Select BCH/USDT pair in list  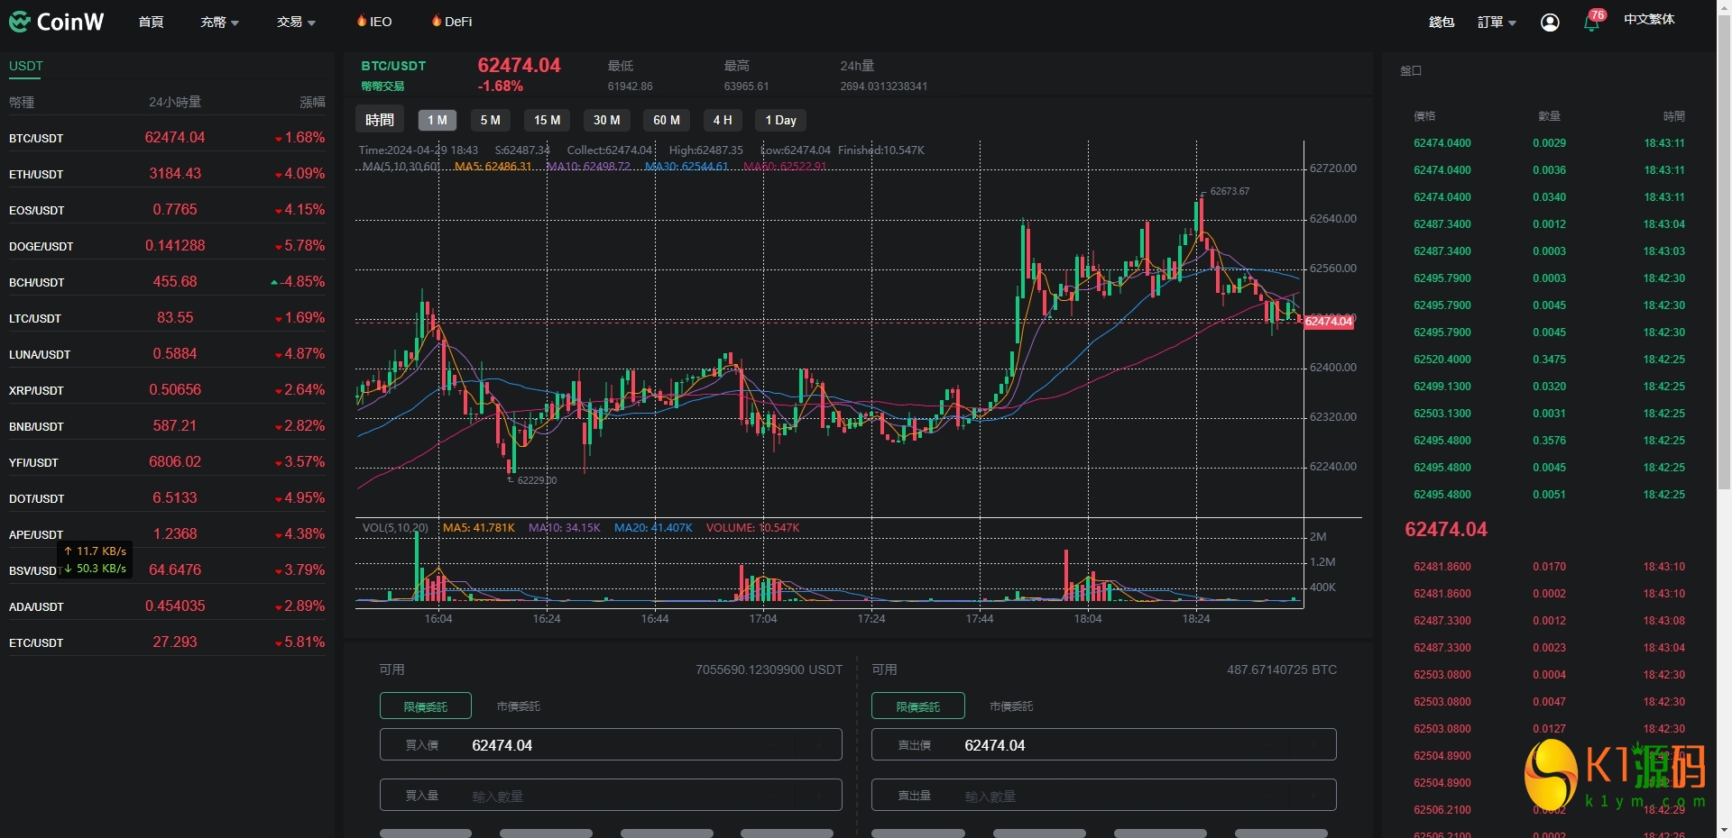(167, 282)
